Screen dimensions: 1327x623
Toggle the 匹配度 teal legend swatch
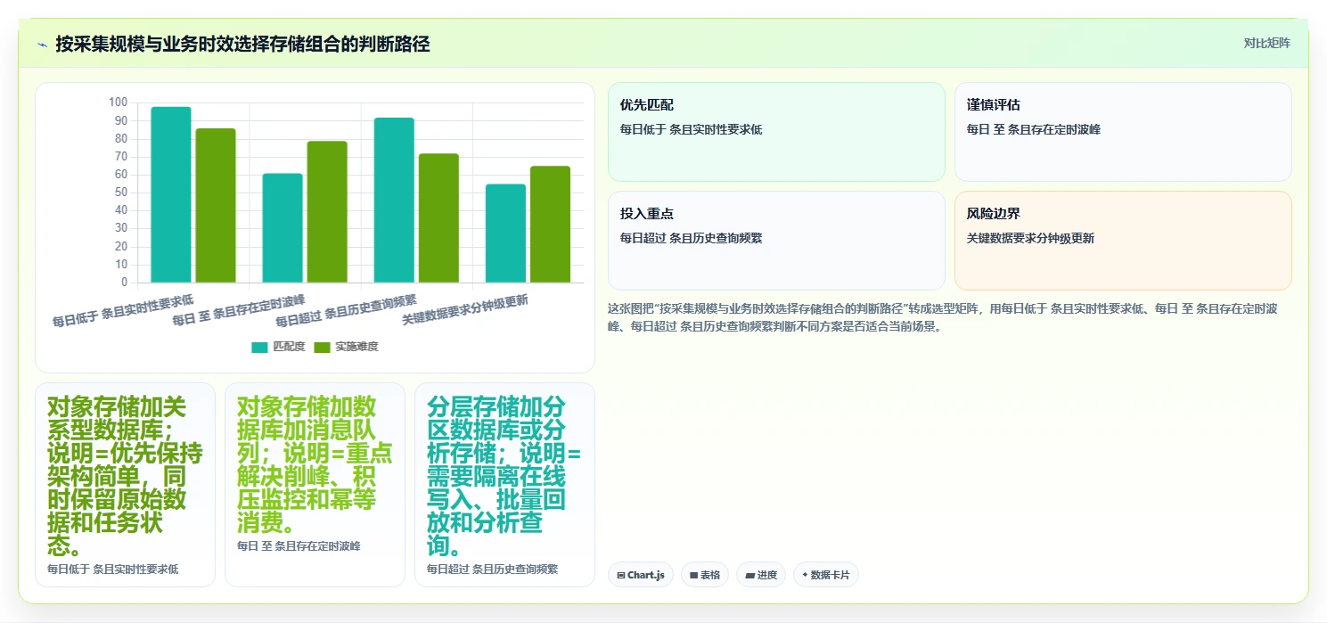pyautogui.click(x=259, y=347)
